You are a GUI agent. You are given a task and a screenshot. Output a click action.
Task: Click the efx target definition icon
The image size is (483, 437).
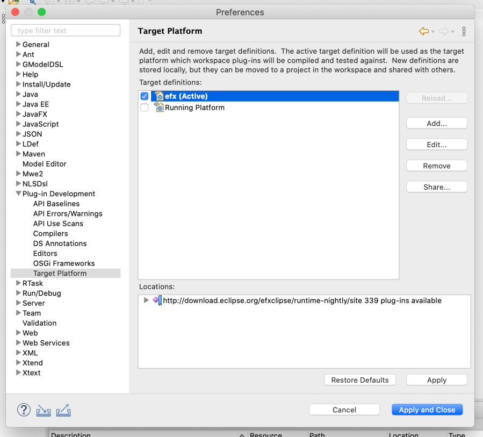158,96
